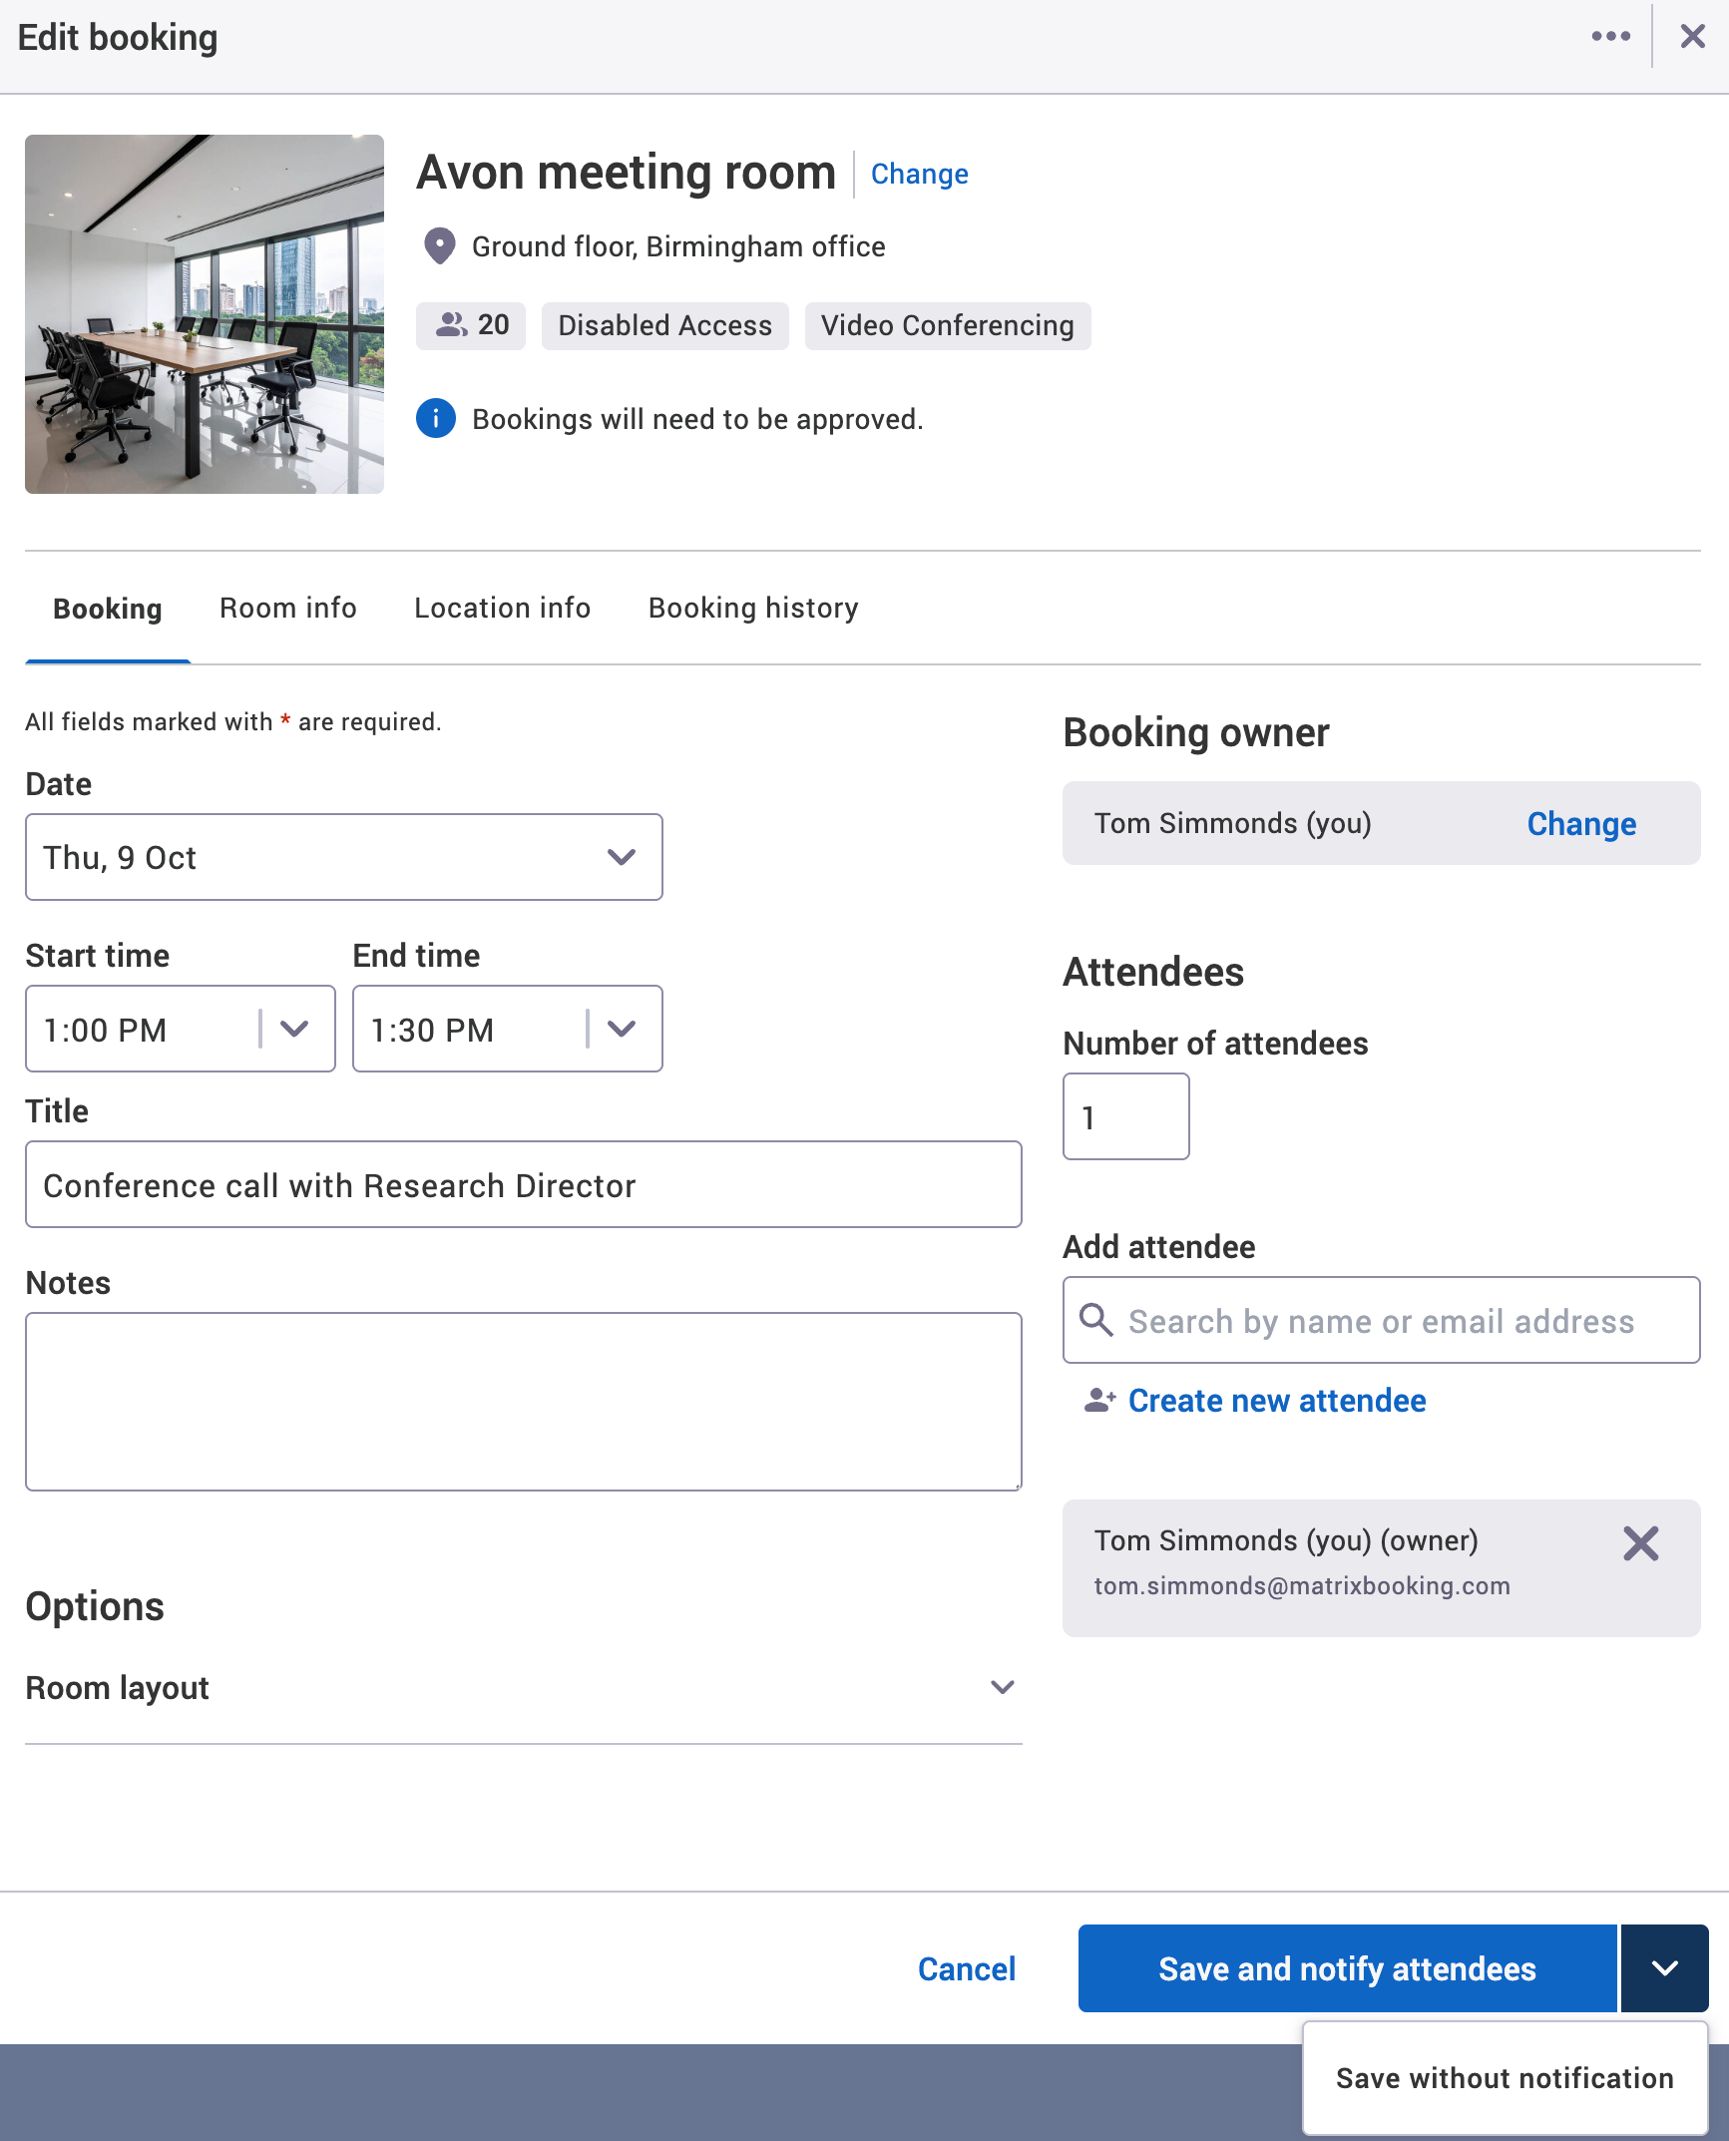
Task: Click Change next to Avon meeting room
Action: (x=918, y=173)
